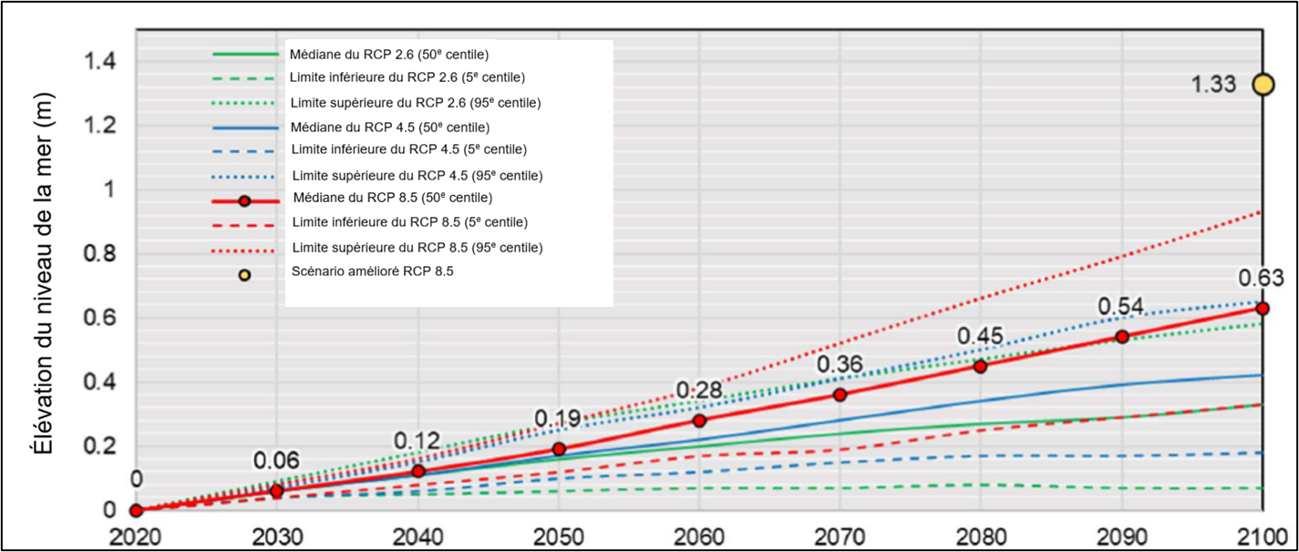The width and height of the screenshot is (1299, 552).
Task: Click x-axis label 2100
Action: [x=1262, y=536]
